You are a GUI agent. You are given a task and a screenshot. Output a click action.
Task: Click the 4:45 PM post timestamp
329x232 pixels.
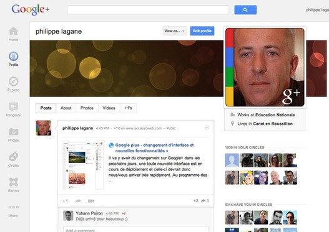(102, 128)
